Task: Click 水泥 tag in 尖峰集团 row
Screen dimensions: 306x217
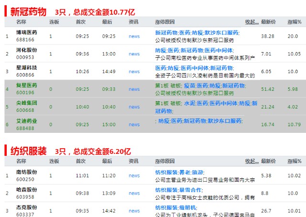Action: (189, 103)
